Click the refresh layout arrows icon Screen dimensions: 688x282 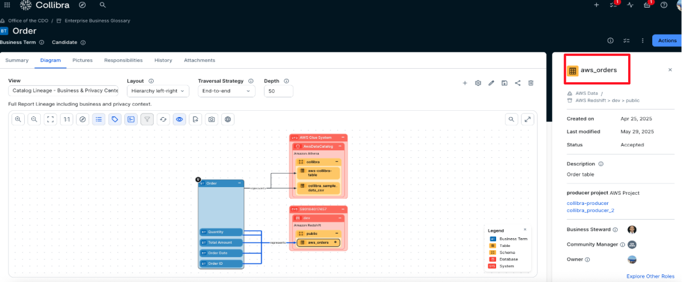coord(163,118)
